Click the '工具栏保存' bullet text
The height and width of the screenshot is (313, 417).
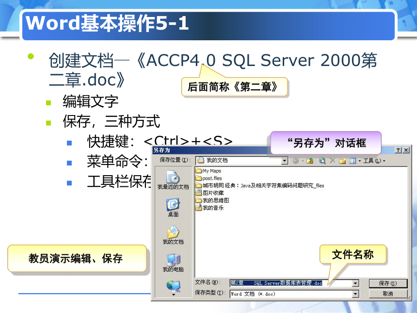[120, 181]
